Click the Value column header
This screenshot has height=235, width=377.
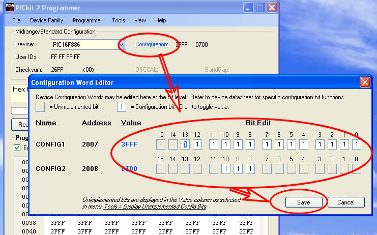(131, 123)
